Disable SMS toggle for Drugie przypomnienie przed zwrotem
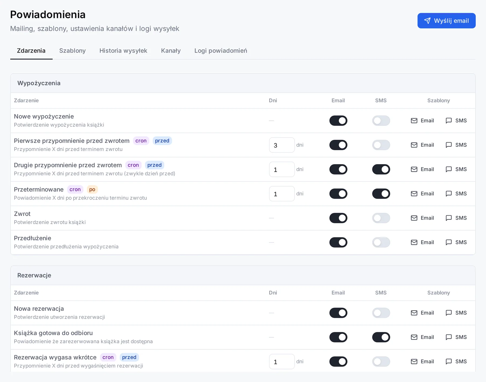This screenshot has height=382, width=486. (x=381, y=169)
